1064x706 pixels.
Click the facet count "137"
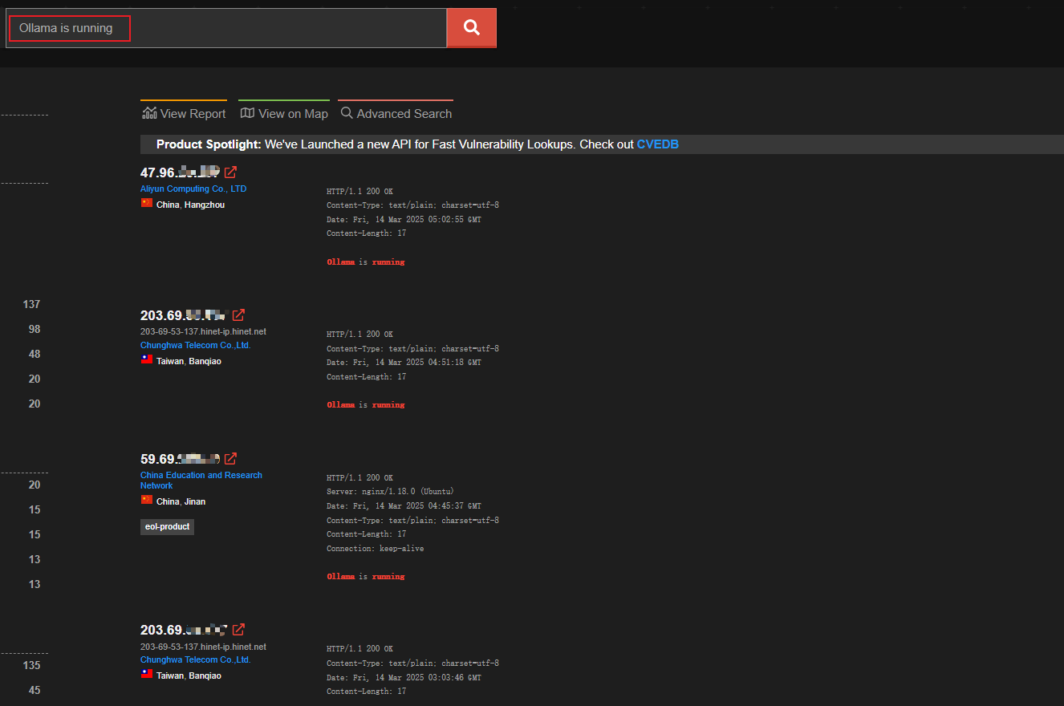tap(32, 304)
